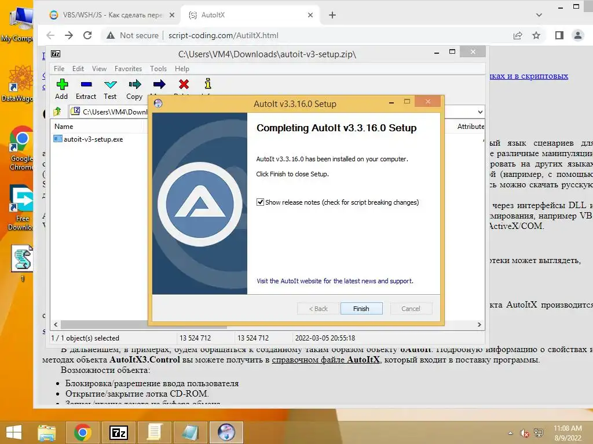
Task: Open a new Chrome tab
Action: coord(332,15)
